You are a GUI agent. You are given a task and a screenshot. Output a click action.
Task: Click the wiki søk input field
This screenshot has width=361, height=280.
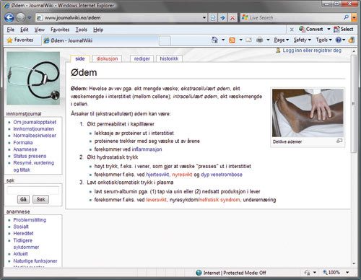tap(33, 191)
